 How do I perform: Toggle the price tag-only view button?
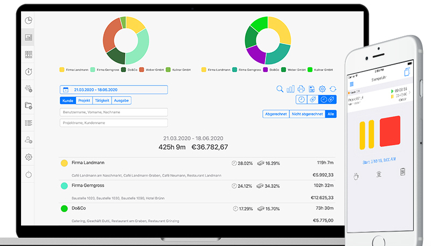click(x=312, y=100)
